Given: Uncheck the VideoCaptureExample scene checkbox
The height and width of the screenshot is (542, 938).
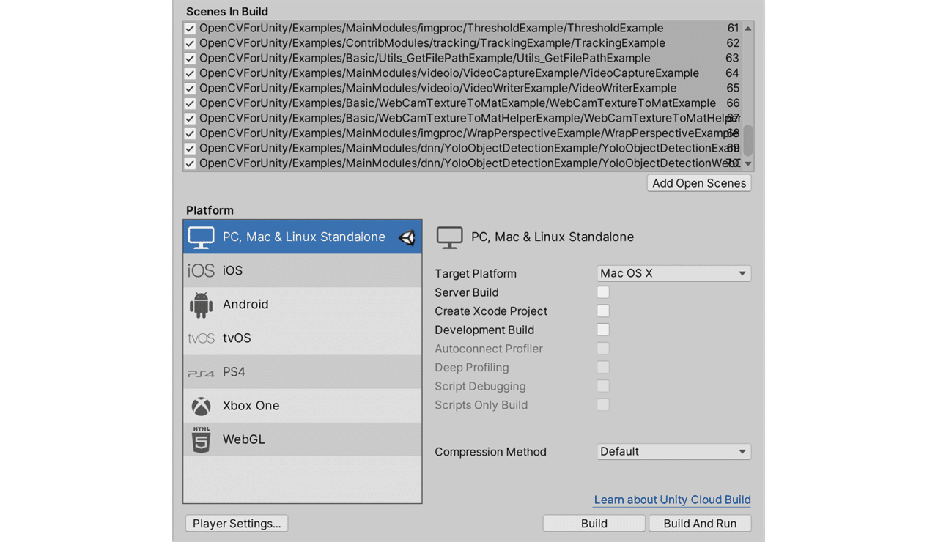Looking at the screenshot, I should pyautogui.click(x=190, y=73).
